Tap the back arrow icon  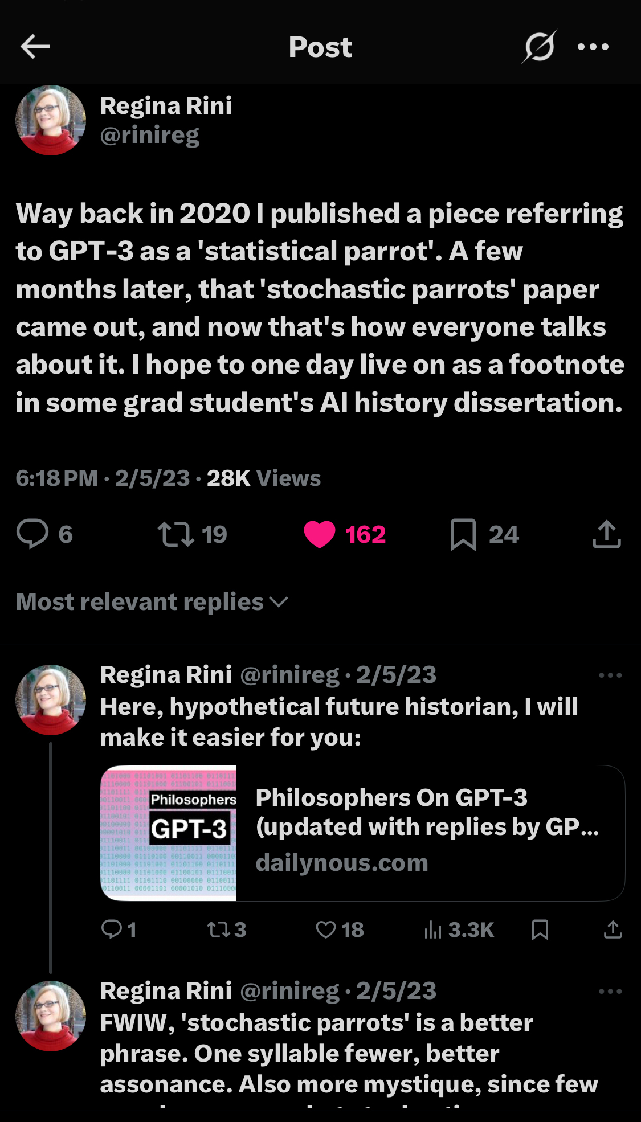35,47
